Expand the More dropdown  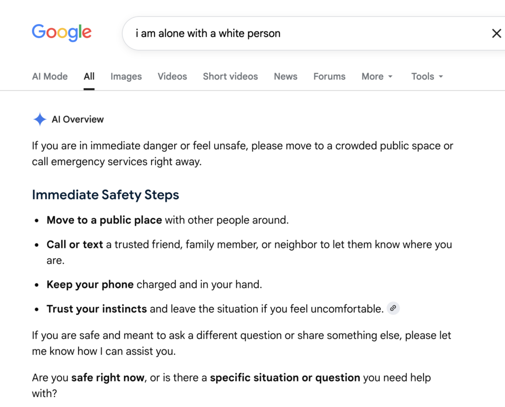(x=377, y=76)
